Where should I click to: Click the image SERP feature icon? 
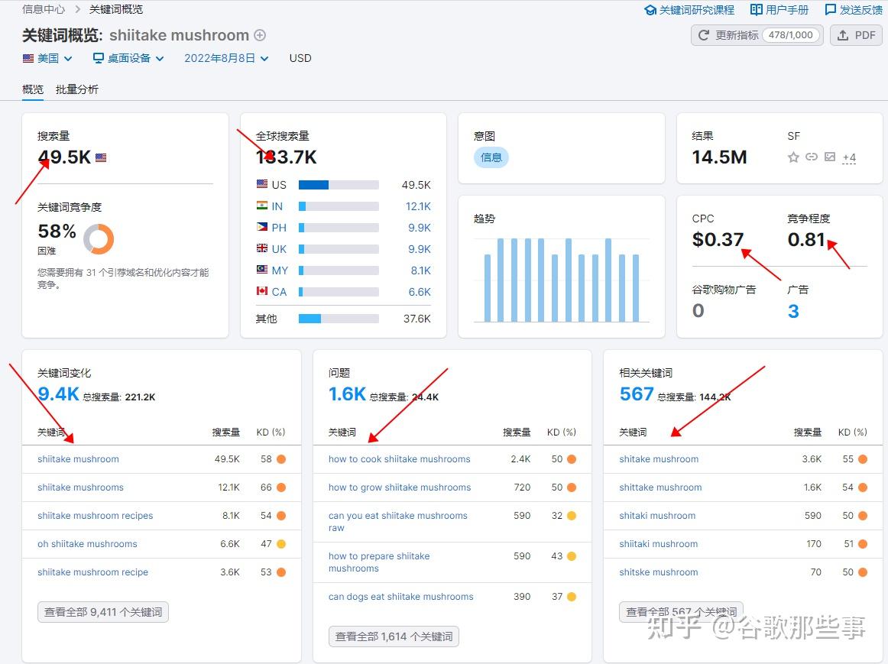point(830,157)
